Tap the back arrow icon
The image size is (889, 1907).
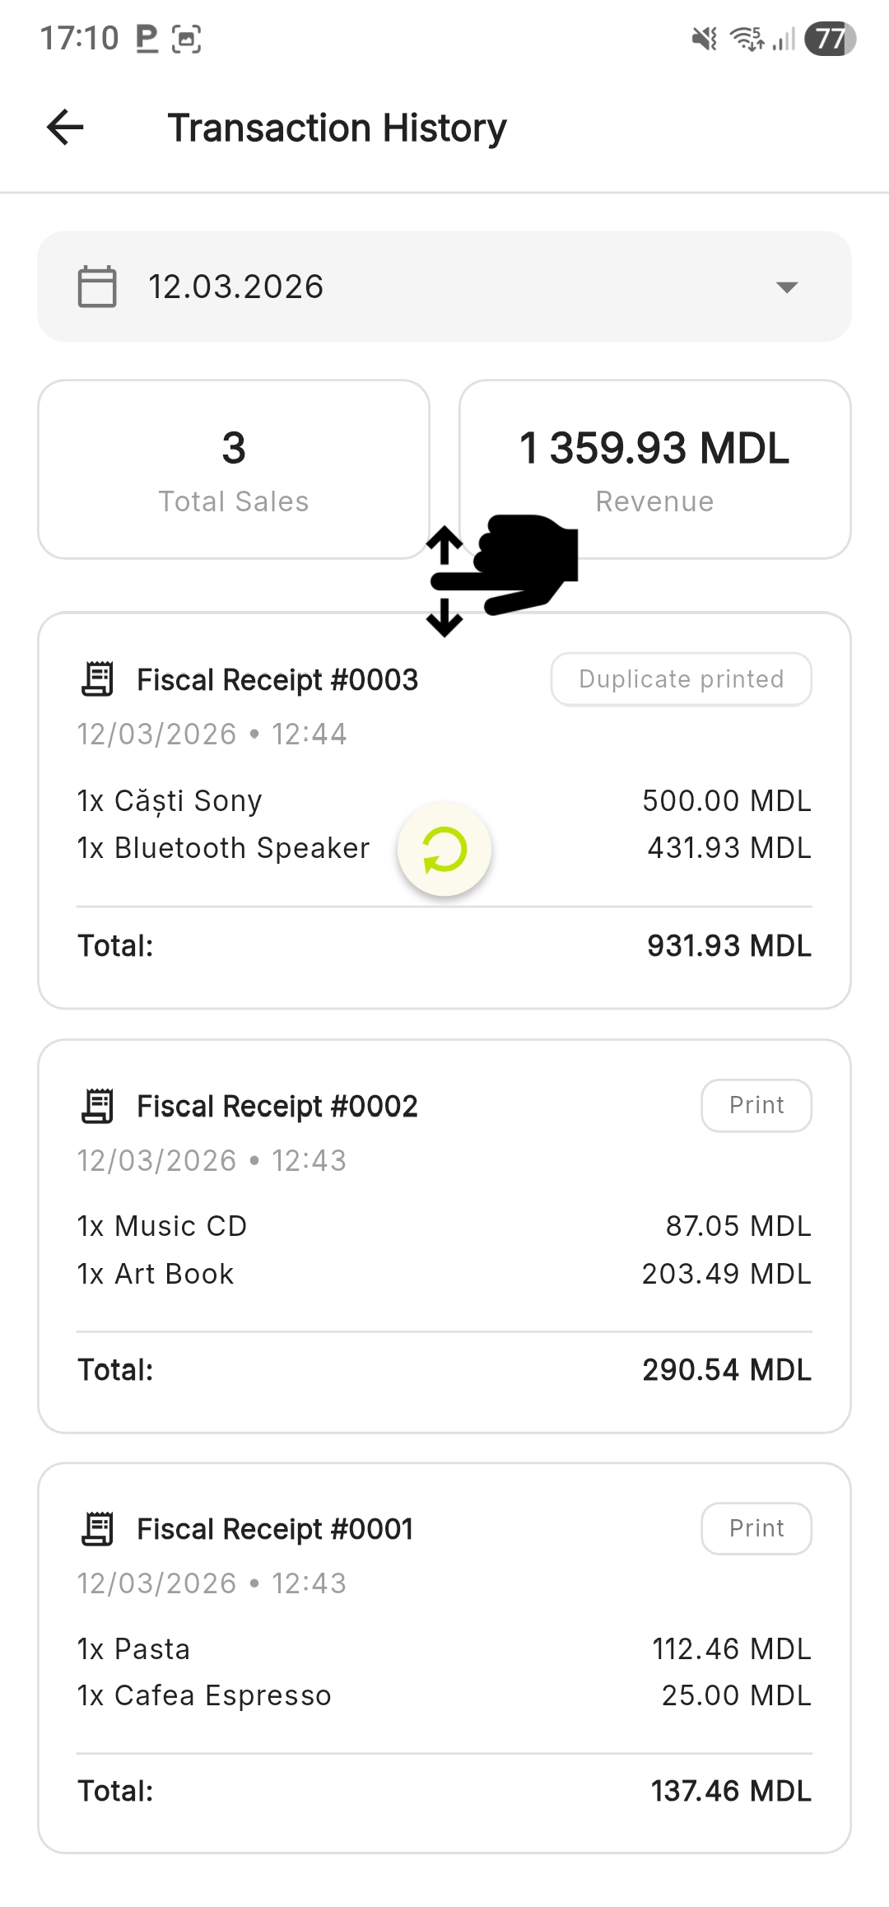[x=66, y=128]
